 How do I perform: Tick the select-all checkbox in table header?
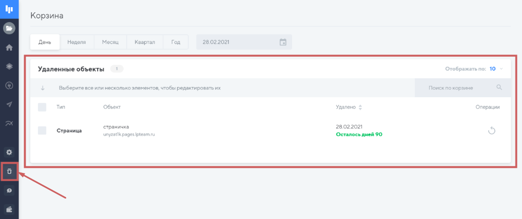(42, 107)
